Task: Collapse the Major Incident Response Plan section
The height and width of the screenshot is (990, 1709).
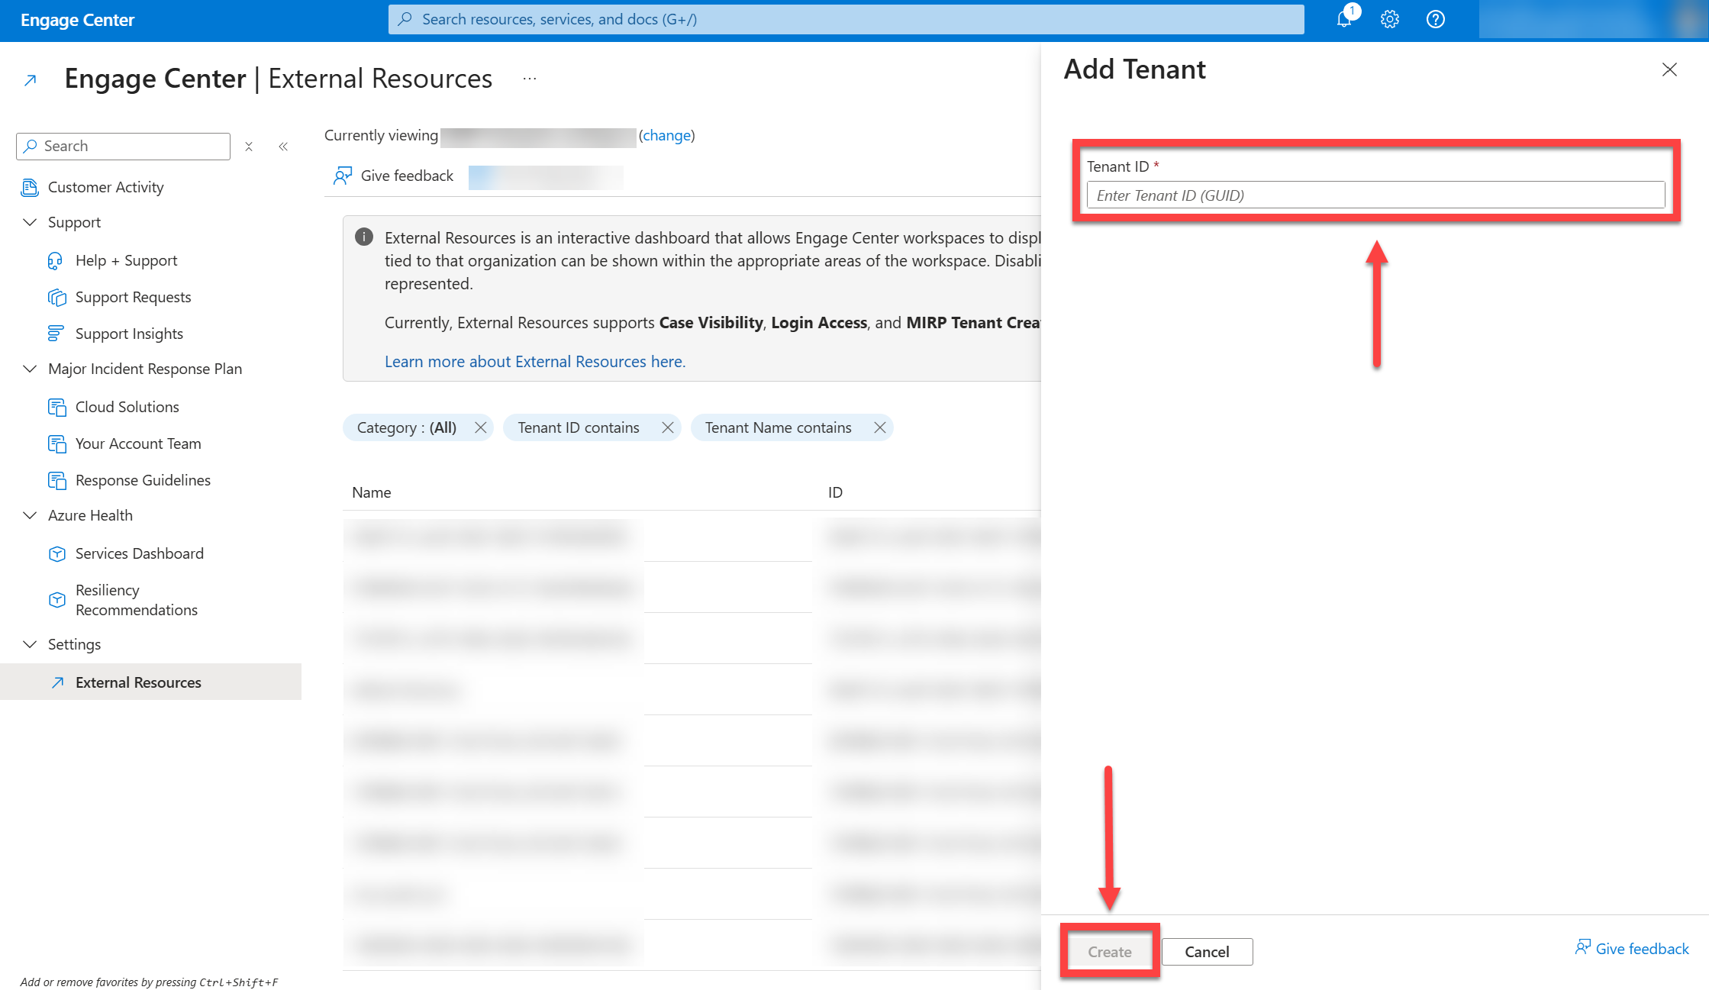Action: [x=31, y=369]
